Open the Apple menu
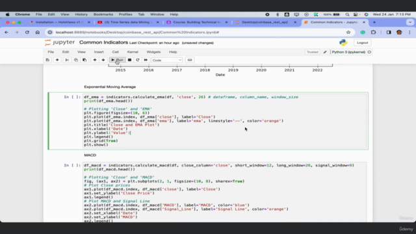Viewport: 416px width, 234px height. tap(7, 14)
